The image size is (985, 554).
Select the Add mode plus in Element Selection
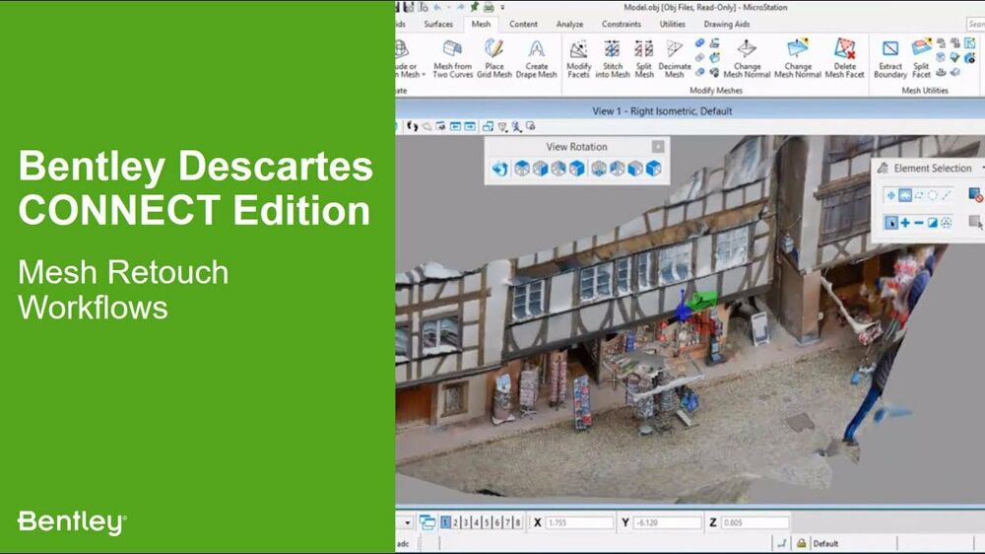pos(905,223)
